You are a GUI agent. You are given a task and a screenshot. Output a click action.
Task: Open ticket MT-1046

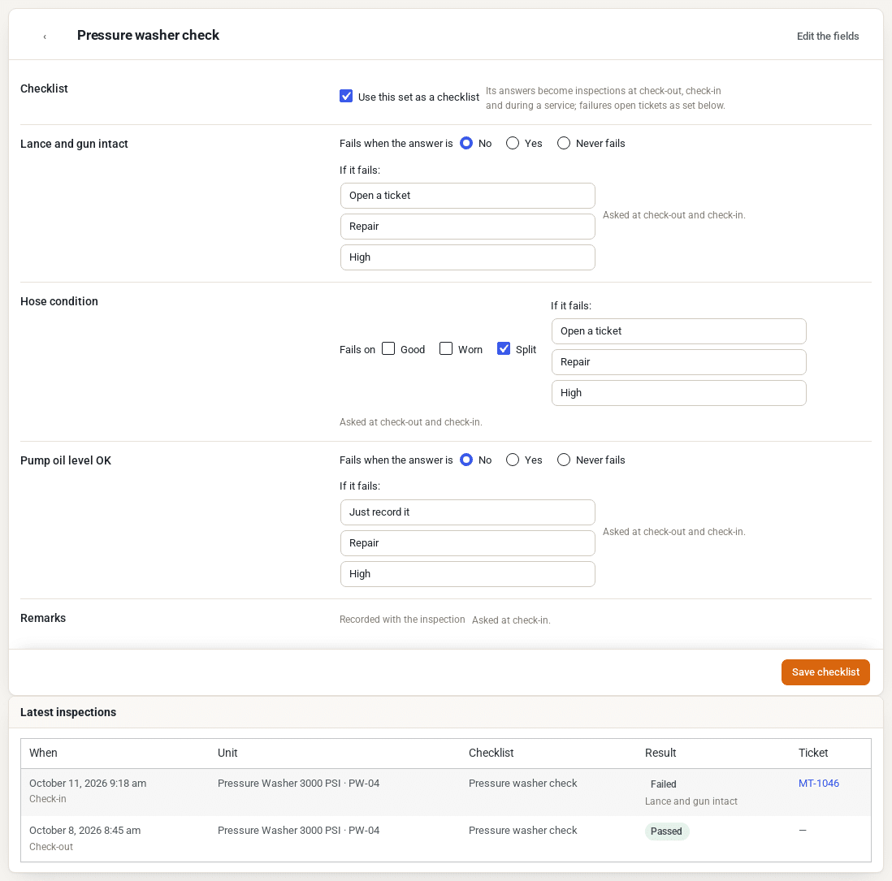point(818,784)
